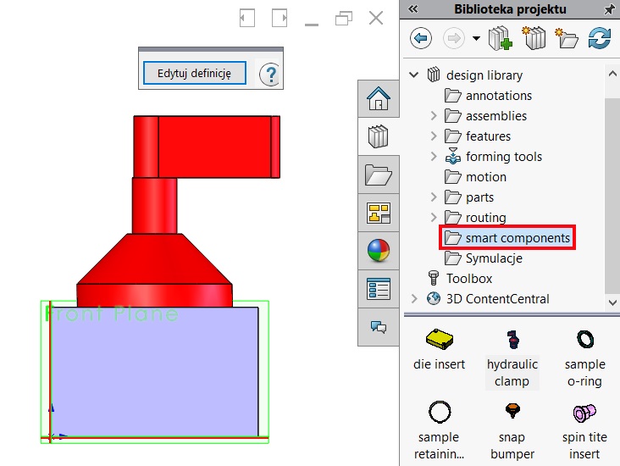
Task: Add to library icon
Action: click(x=501, y=38)
